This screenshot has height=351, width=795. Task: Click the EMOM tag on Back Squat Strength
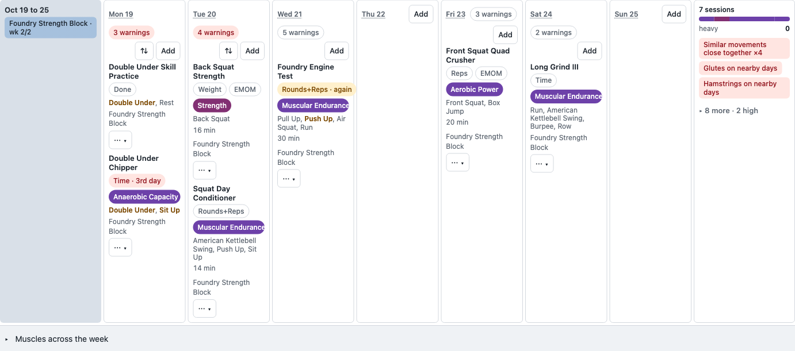[245, 90]
